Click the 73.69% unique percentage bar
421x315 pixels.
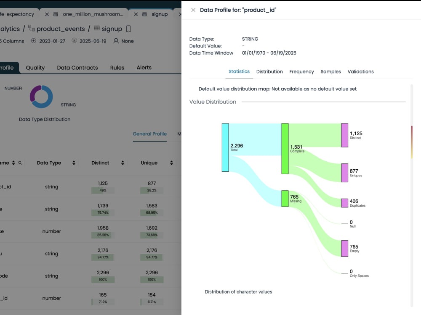(x=152, y=235)
